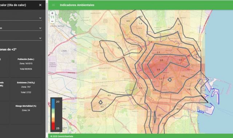Click the 'onas de +2°' section heading
This screenshot has width=233, height=138.
click(x=8, y=49)
